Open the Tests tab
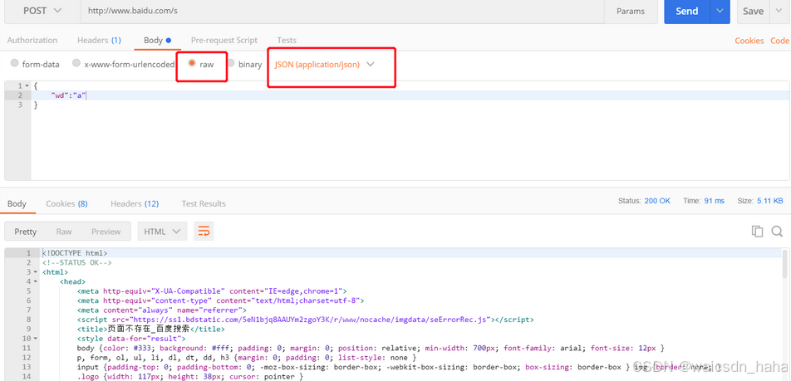Viewport: 791px width, 381px height. [287, 41]
